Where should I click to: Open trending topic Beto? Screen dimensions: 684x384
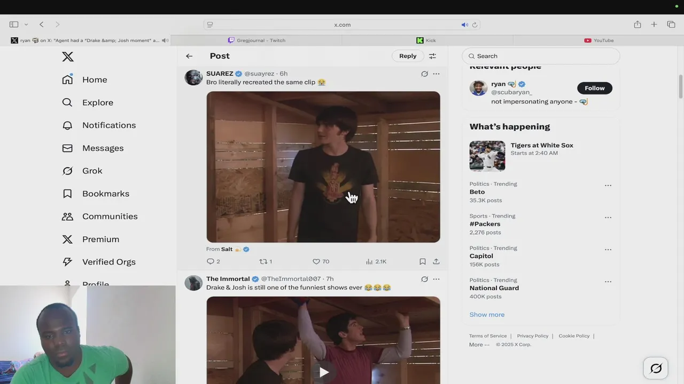[x=477, y=192]
